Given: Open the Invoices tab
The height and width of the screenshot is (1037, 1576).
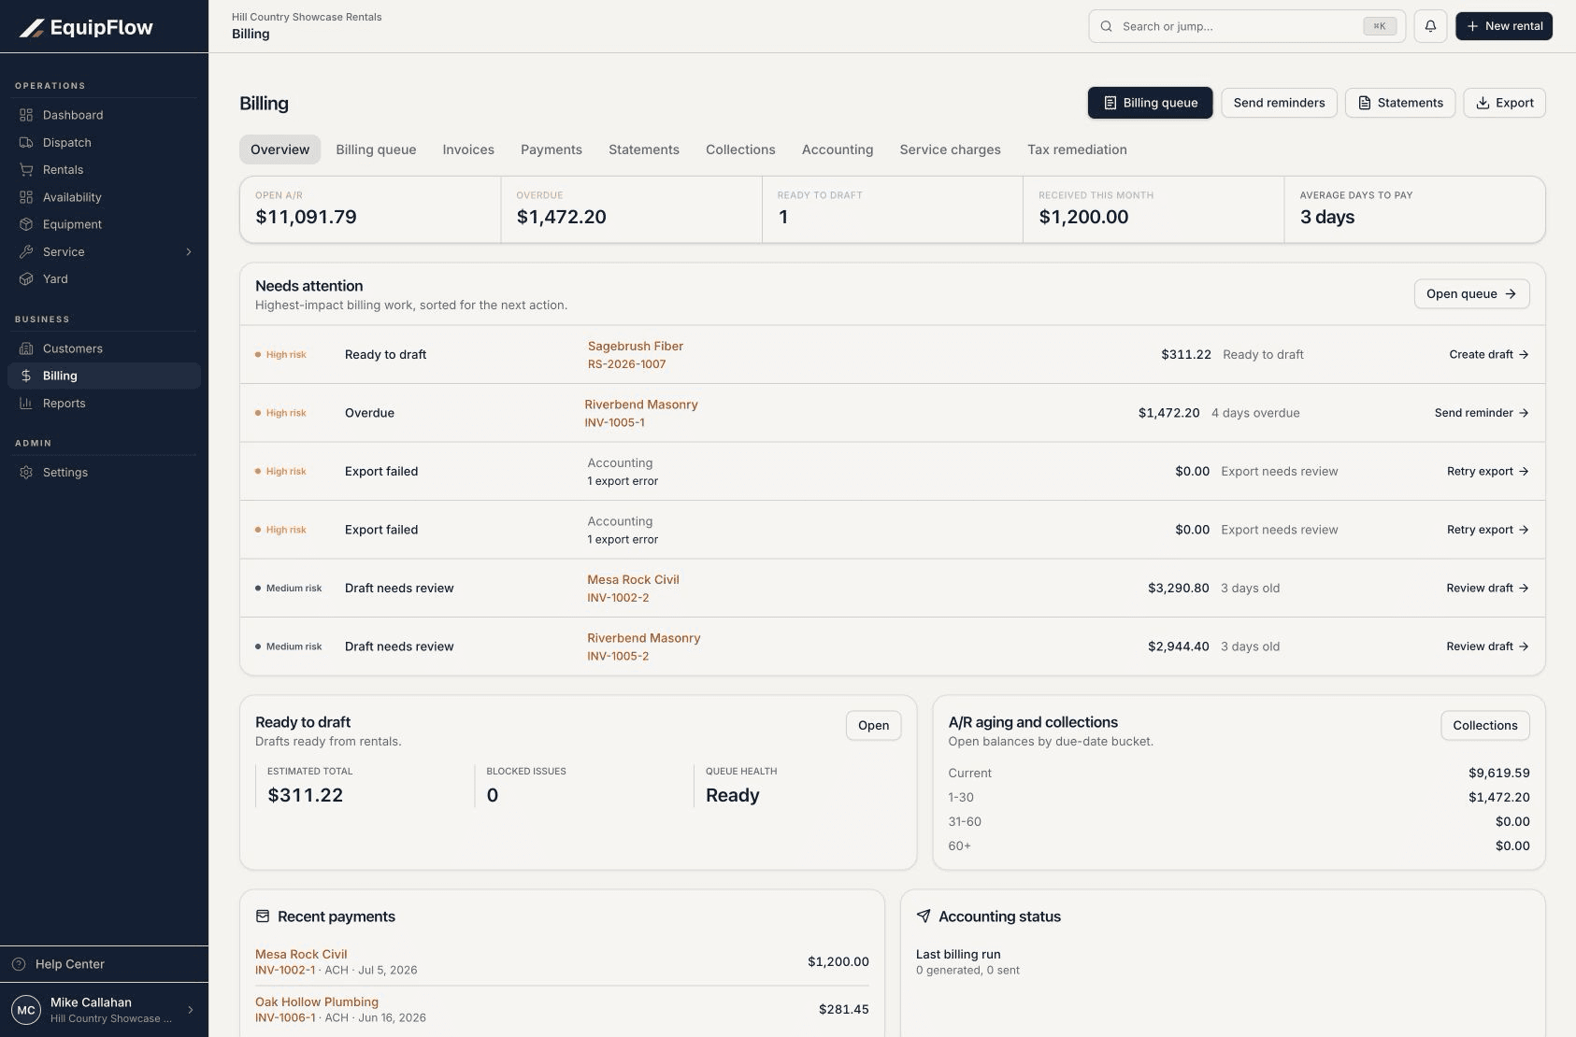Looking at the screenshot, I should pyautogui.click(x=468, y=149).
